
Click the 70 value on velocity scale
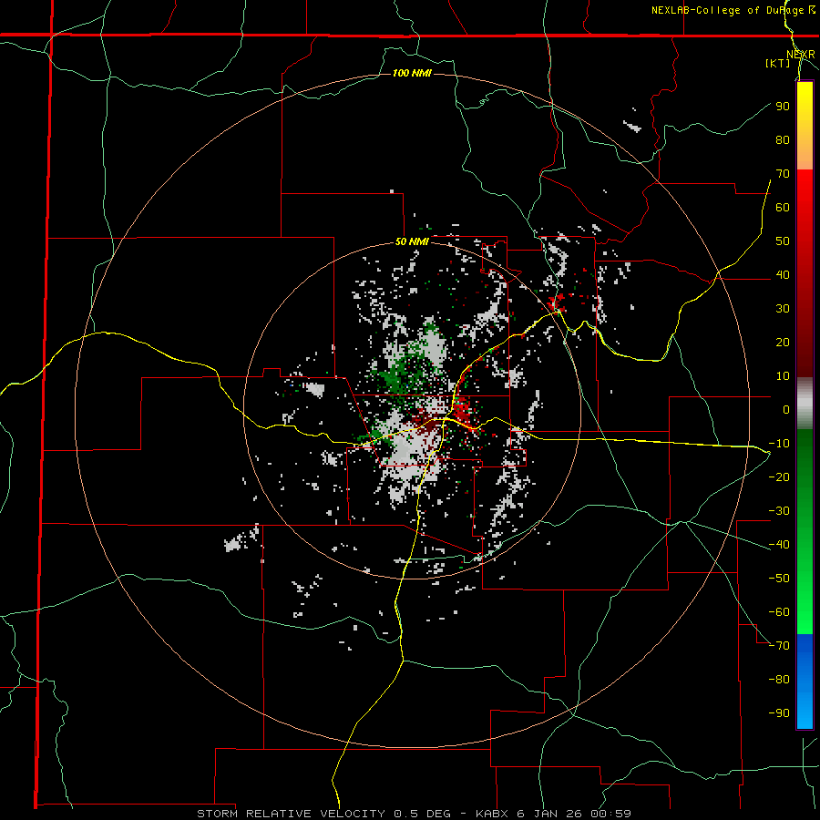[783, 174]
